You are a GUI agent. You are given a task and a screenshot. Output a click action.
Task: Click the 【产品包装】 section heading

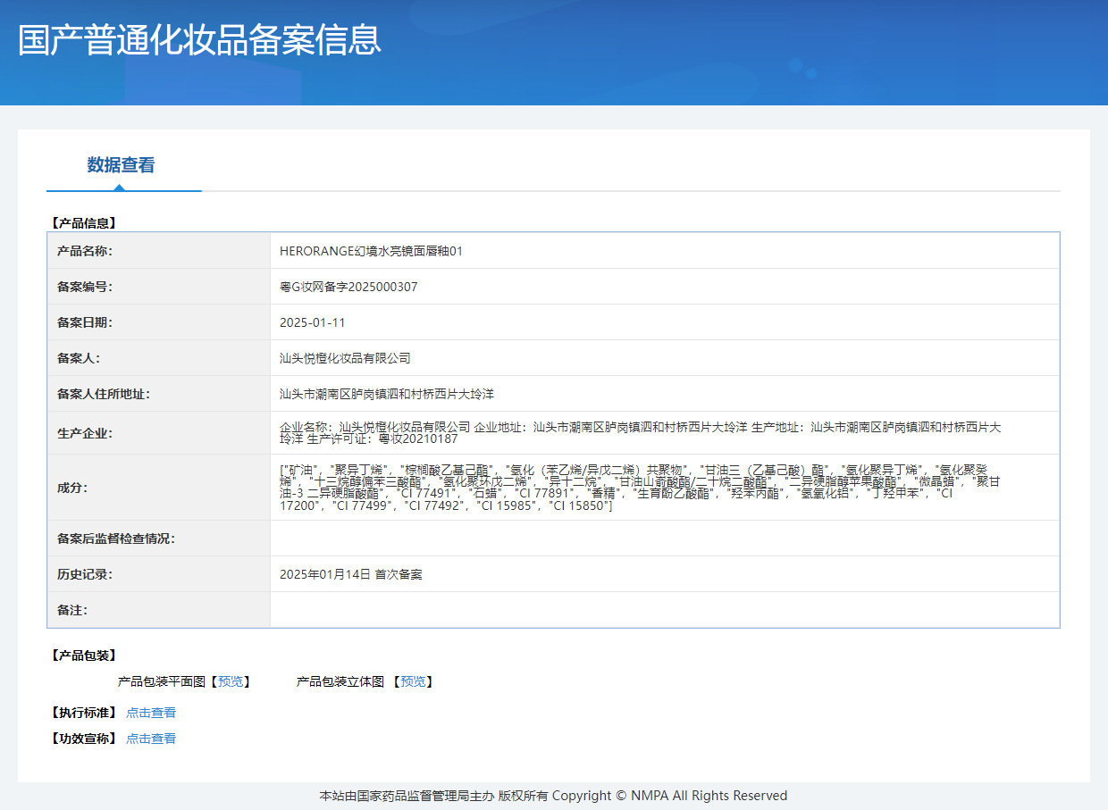tap(83, 656)
